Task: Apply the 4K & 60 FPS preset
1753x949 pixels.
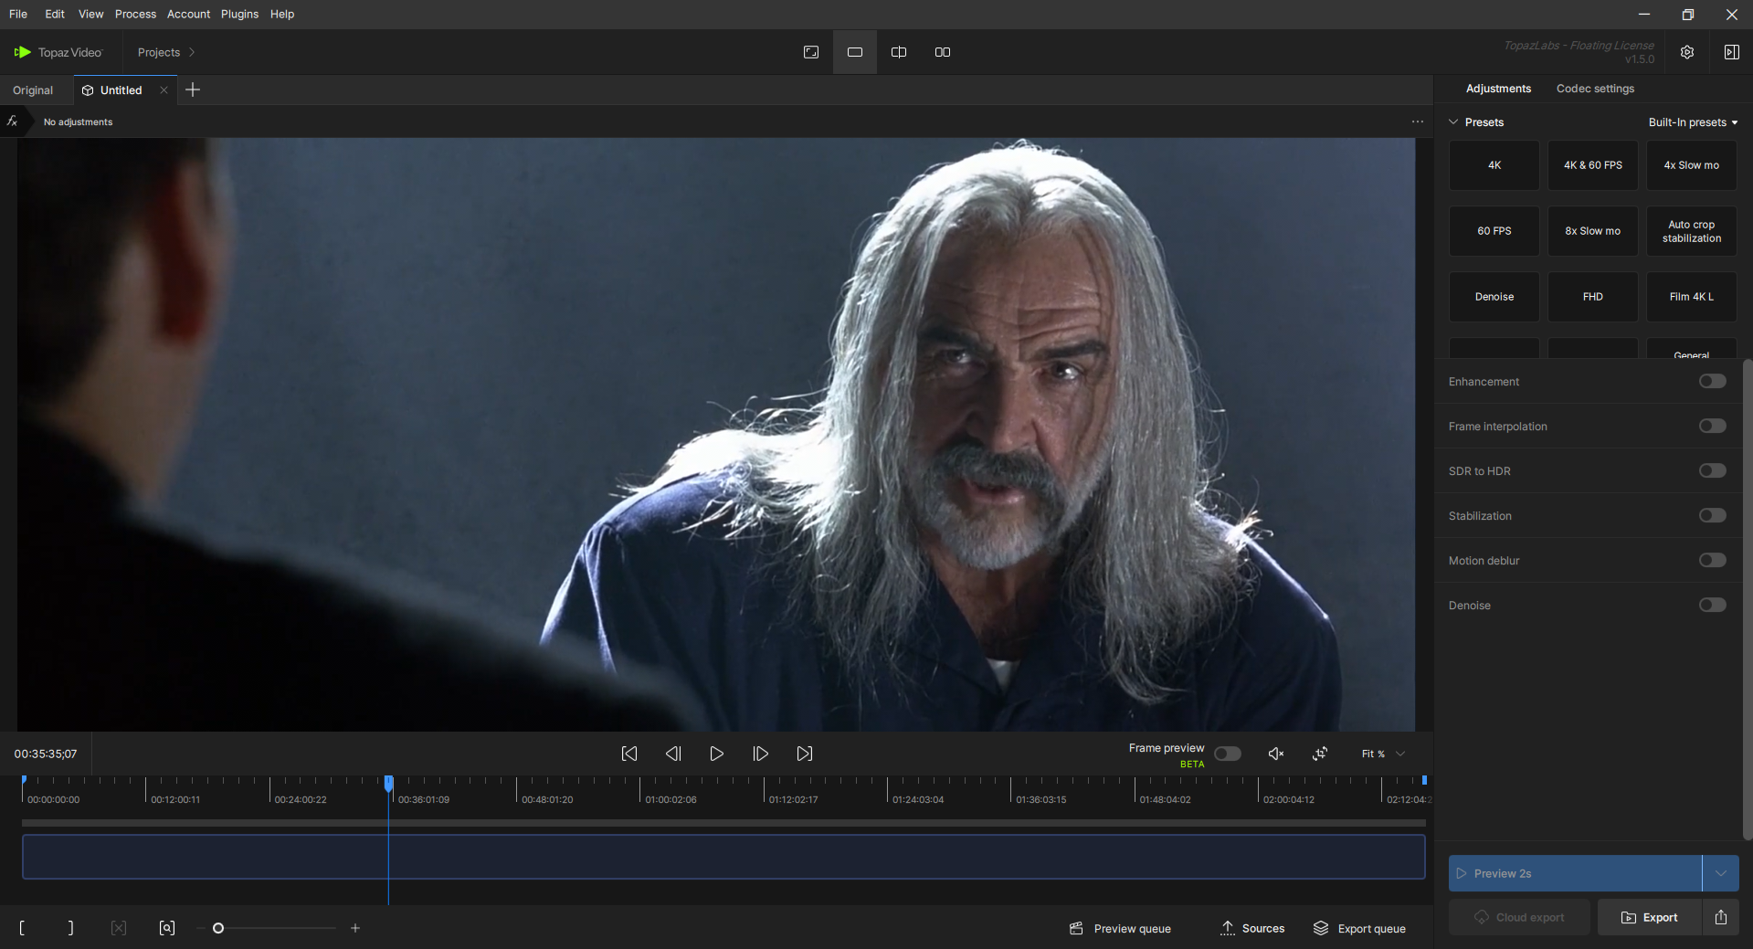Action: 1593,165
